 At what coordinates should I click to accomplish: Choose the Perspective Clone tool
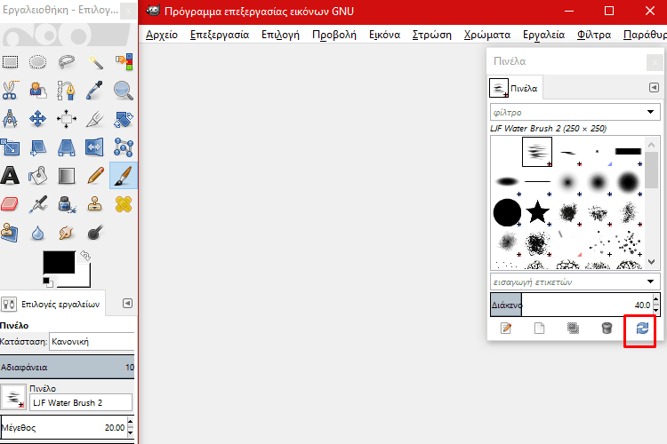(x=10, y=233)
